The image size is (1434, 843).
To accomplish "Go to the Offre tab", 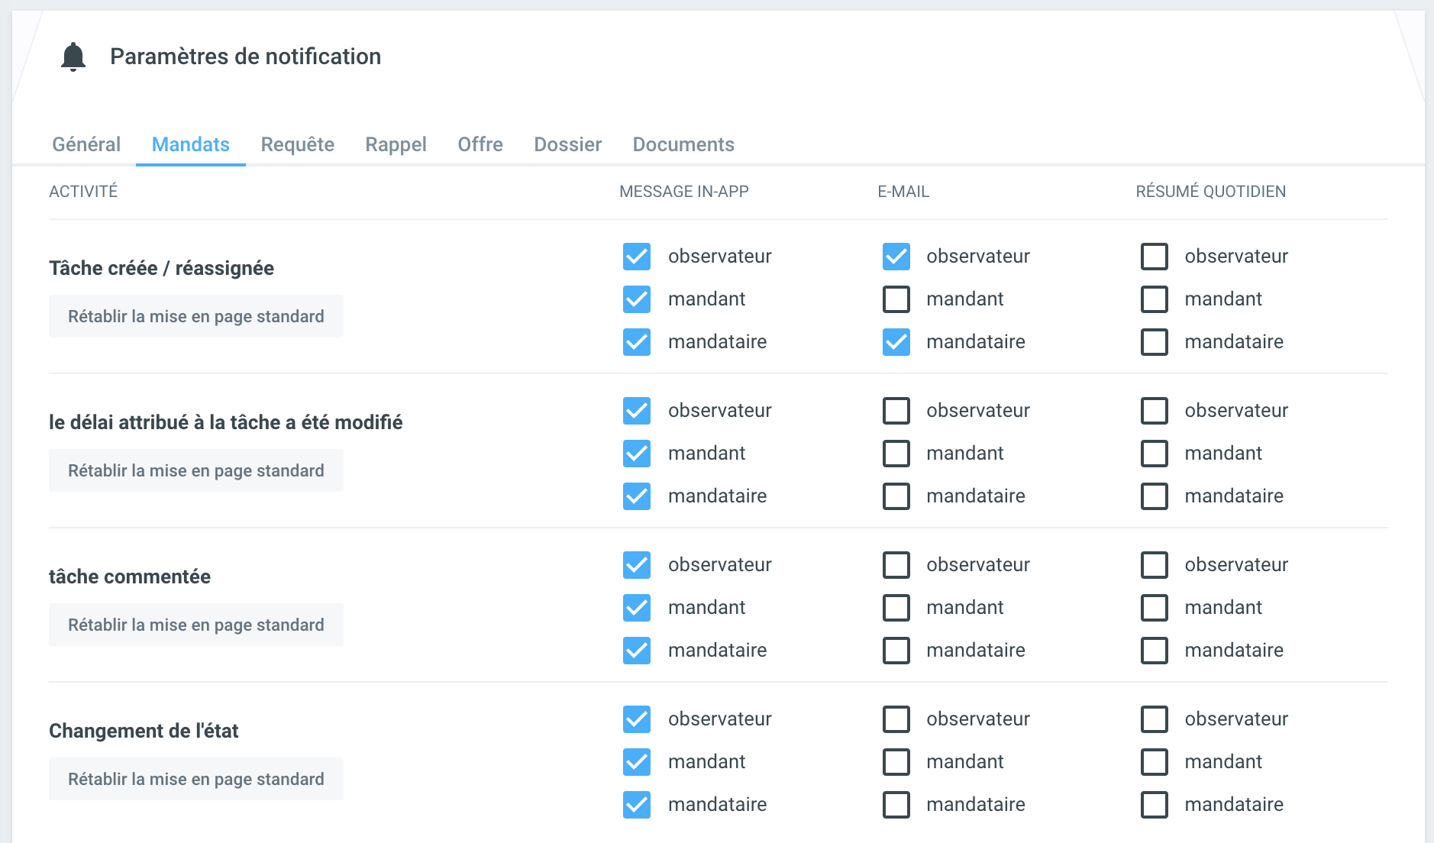I will [480, 144].
